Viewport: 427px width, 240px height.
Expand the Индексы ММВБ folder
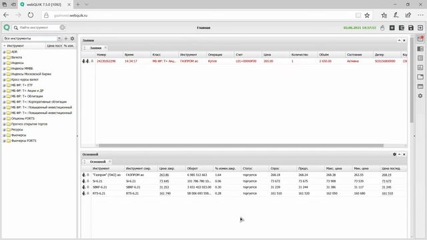(x=4, y=69)
